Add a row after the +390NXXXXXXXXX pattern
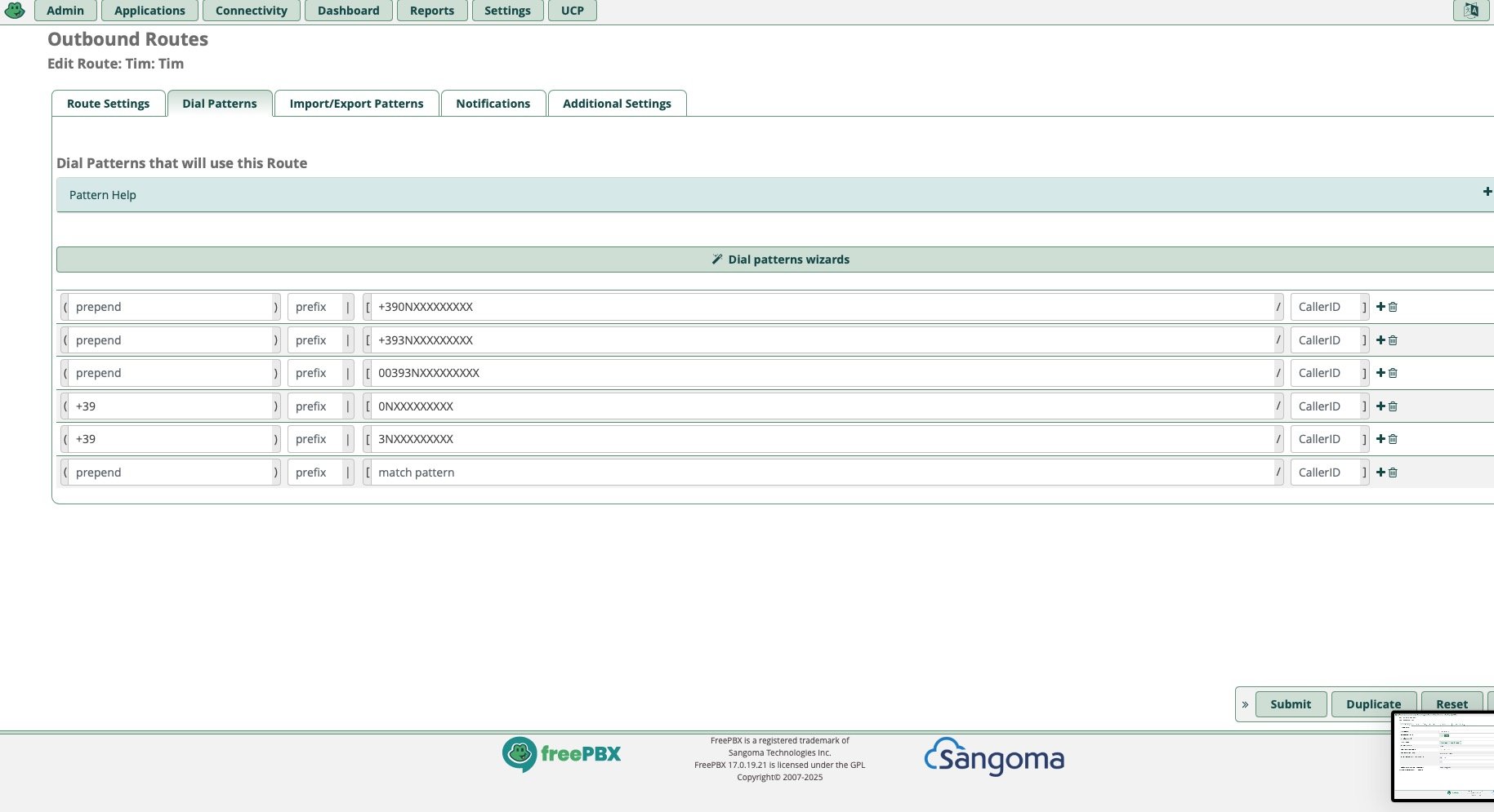This screenshot has width=1494, height=812. (1380, 307)
